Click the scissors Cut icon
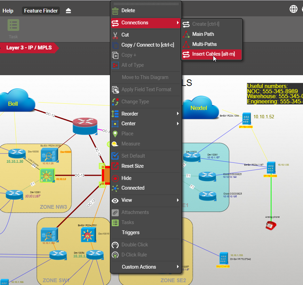 (x=115, y=35)
